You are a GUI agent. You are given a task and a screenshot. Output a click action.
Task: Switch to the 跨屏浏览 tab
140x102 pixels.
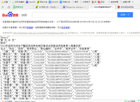click(x=22, y=7)
